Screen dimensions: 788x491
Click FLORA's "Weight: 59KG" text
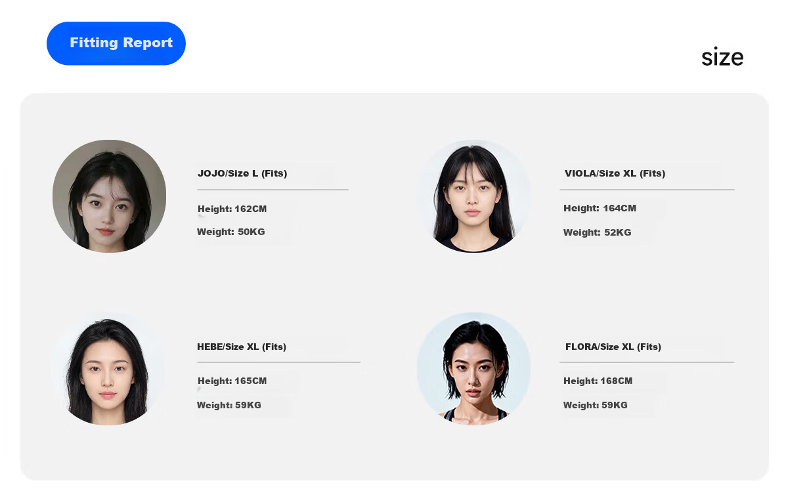596,405
